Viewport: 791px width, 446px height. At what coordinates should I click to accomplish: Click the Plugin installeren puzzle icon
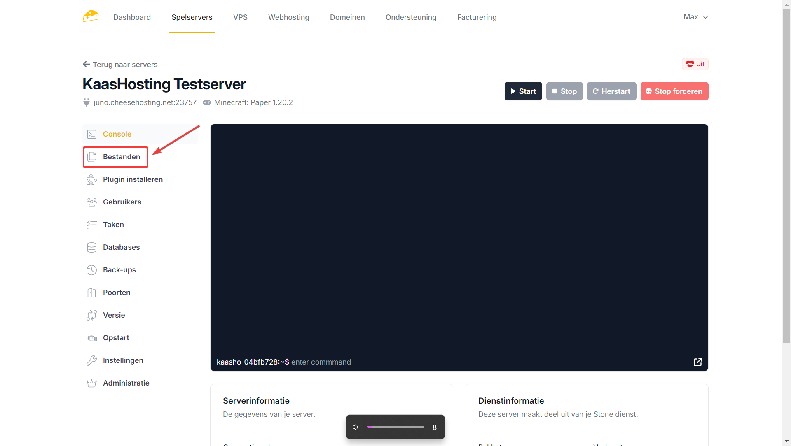[91, 180]
